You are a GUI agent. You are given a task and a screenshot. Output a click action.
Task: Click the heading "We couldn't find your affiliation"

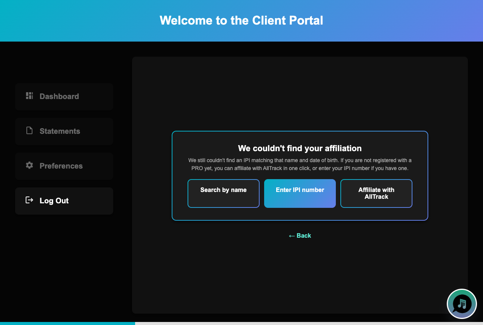[300, 148]
